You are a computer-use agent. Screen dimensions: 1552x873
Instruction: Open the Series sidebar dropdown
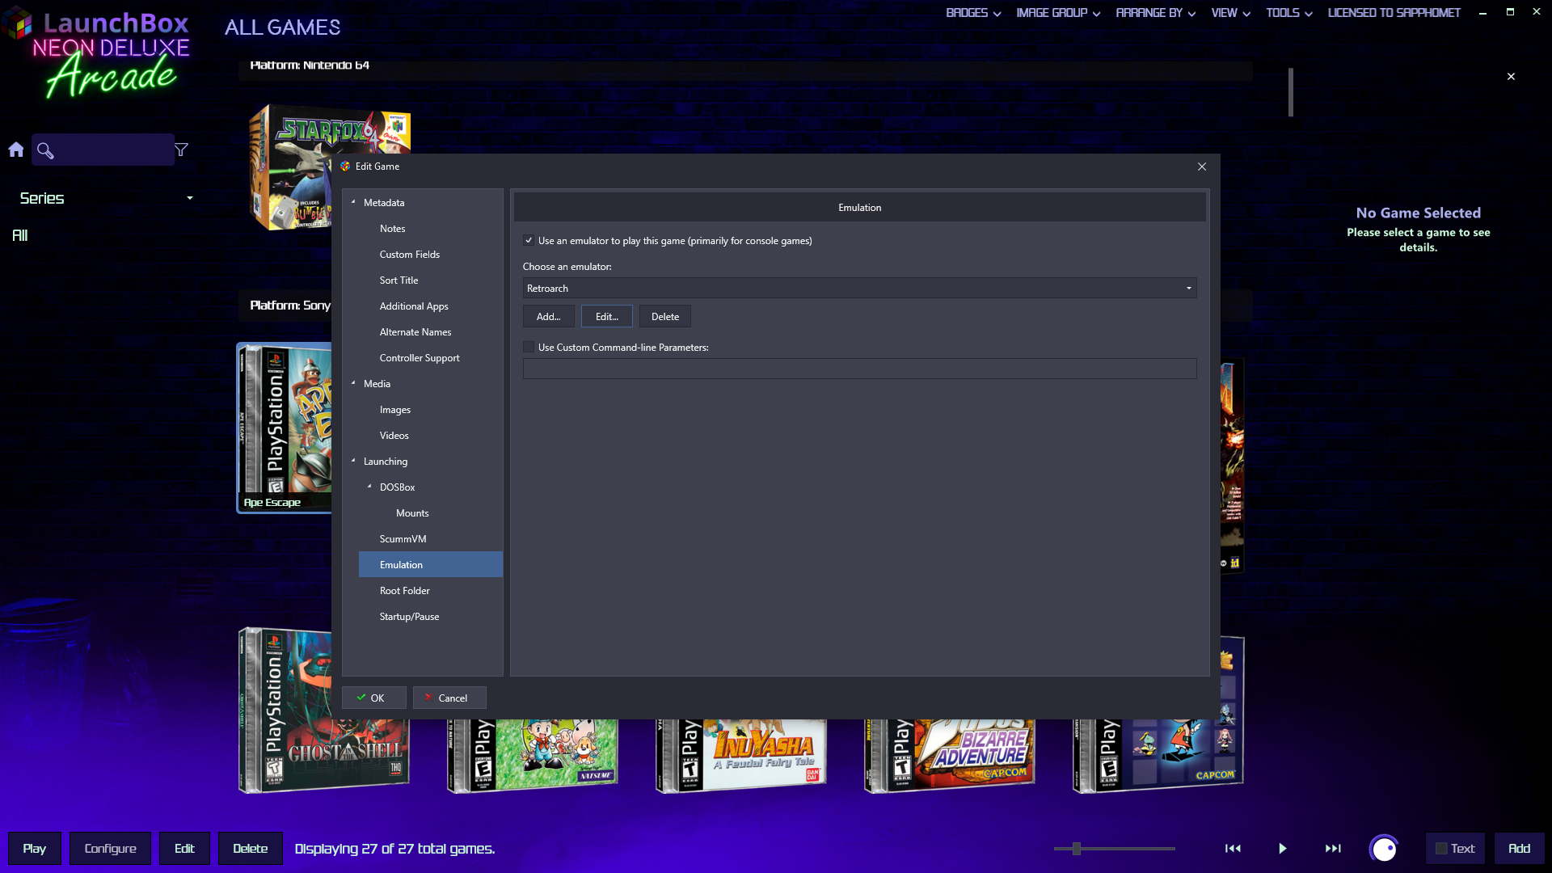tap(106, 198)
